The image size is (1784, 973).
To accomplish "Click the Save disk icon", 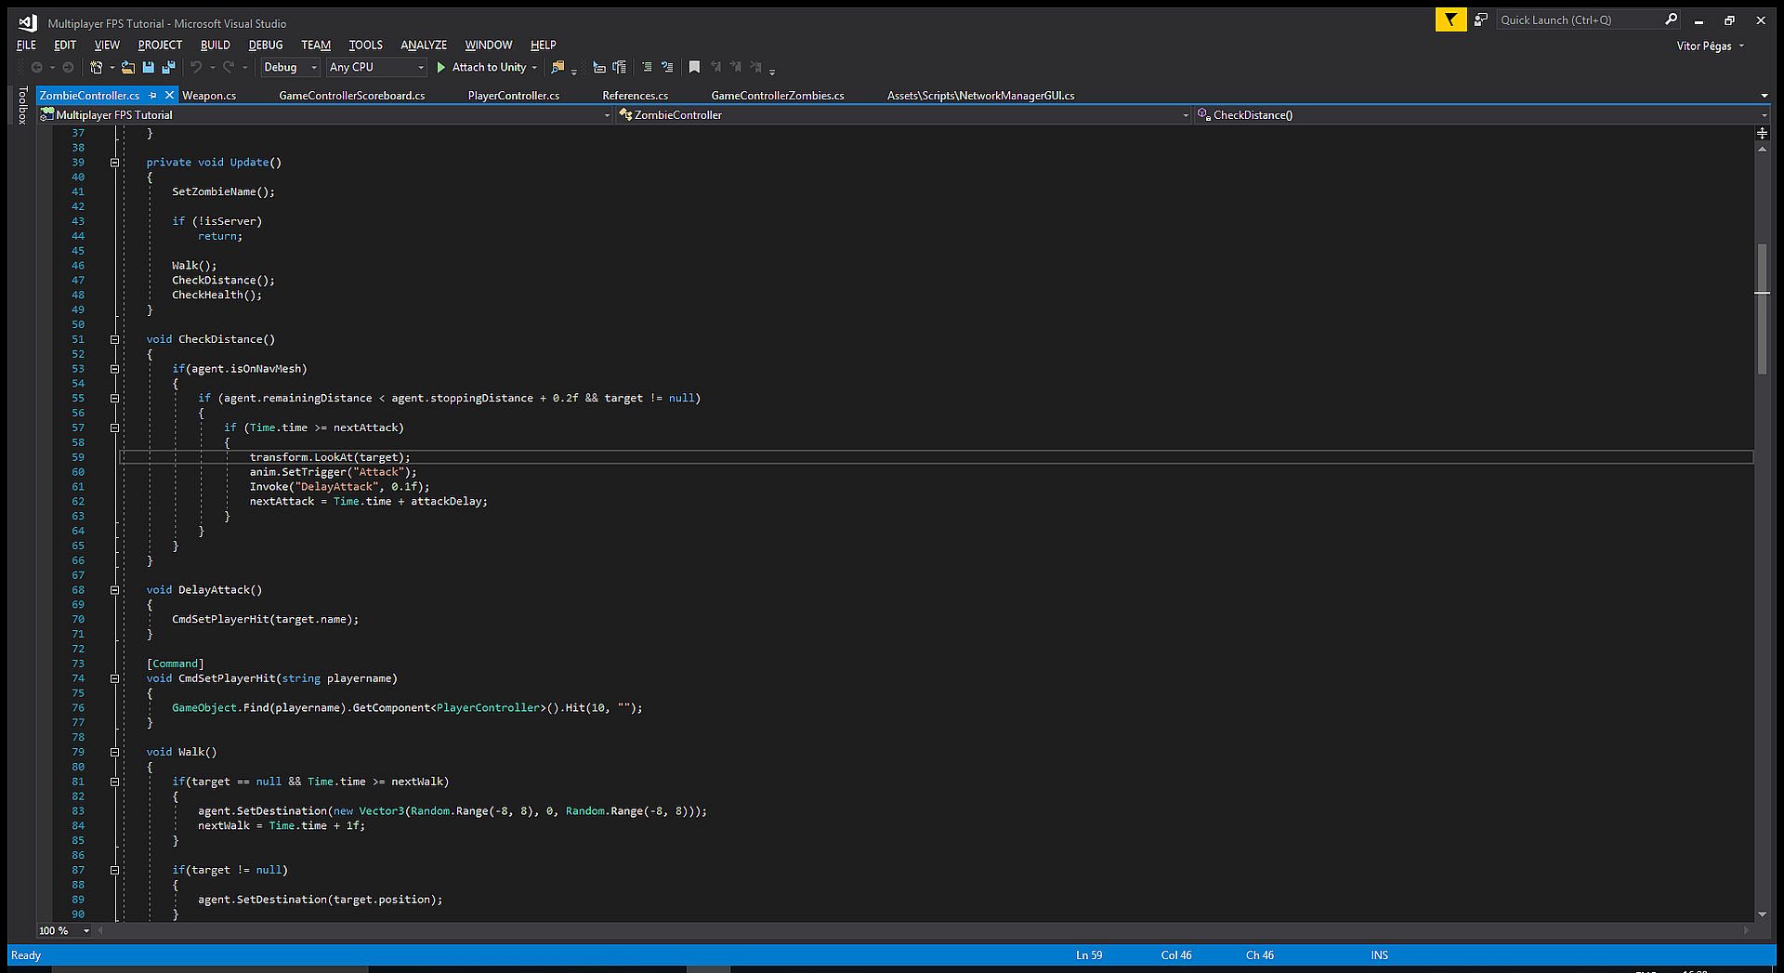I will [x=148, y=67].
